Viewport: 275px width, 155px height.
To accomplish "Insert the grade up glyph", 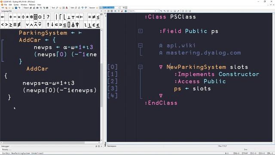I will coord(73,25).
